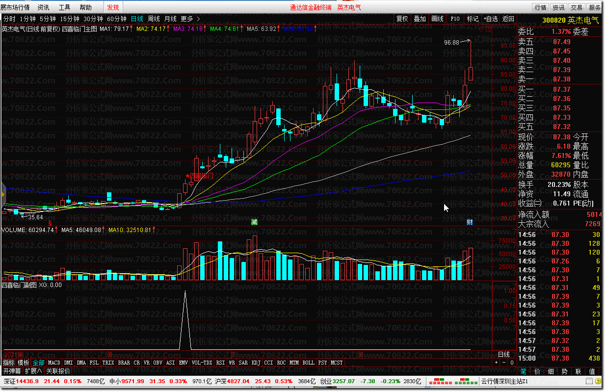Select the 值 tab in quote panel

coord(592,371)
